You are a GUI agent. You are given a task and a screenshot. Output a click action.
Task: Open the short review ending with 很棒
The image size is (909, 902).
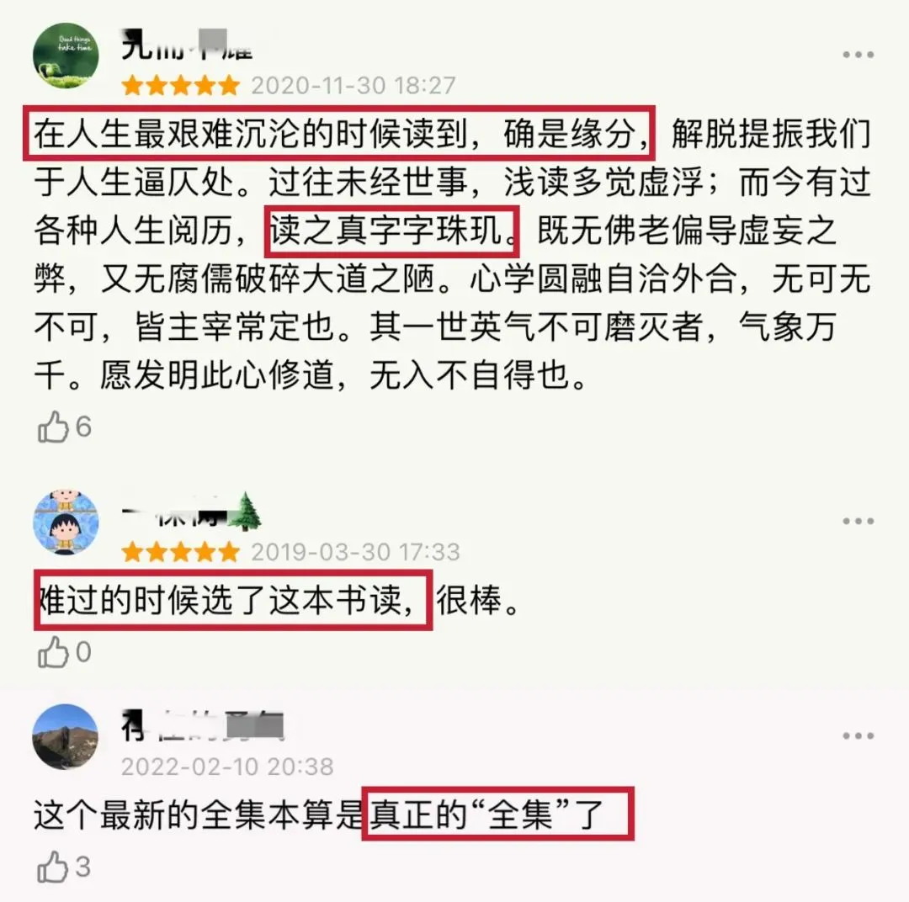pyautogui.click(x=276, y=600)
